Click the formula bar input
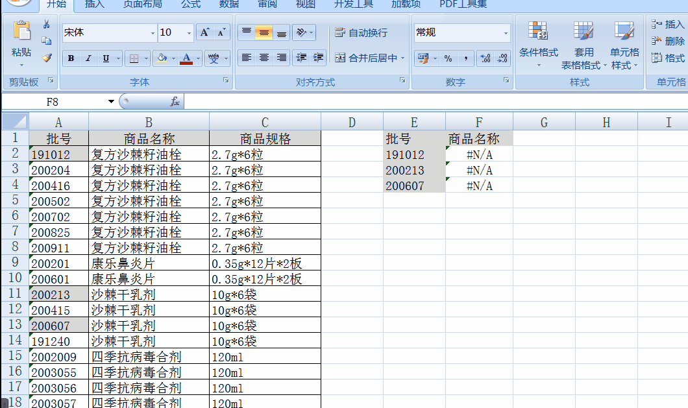688x408 pixels. 436,102
